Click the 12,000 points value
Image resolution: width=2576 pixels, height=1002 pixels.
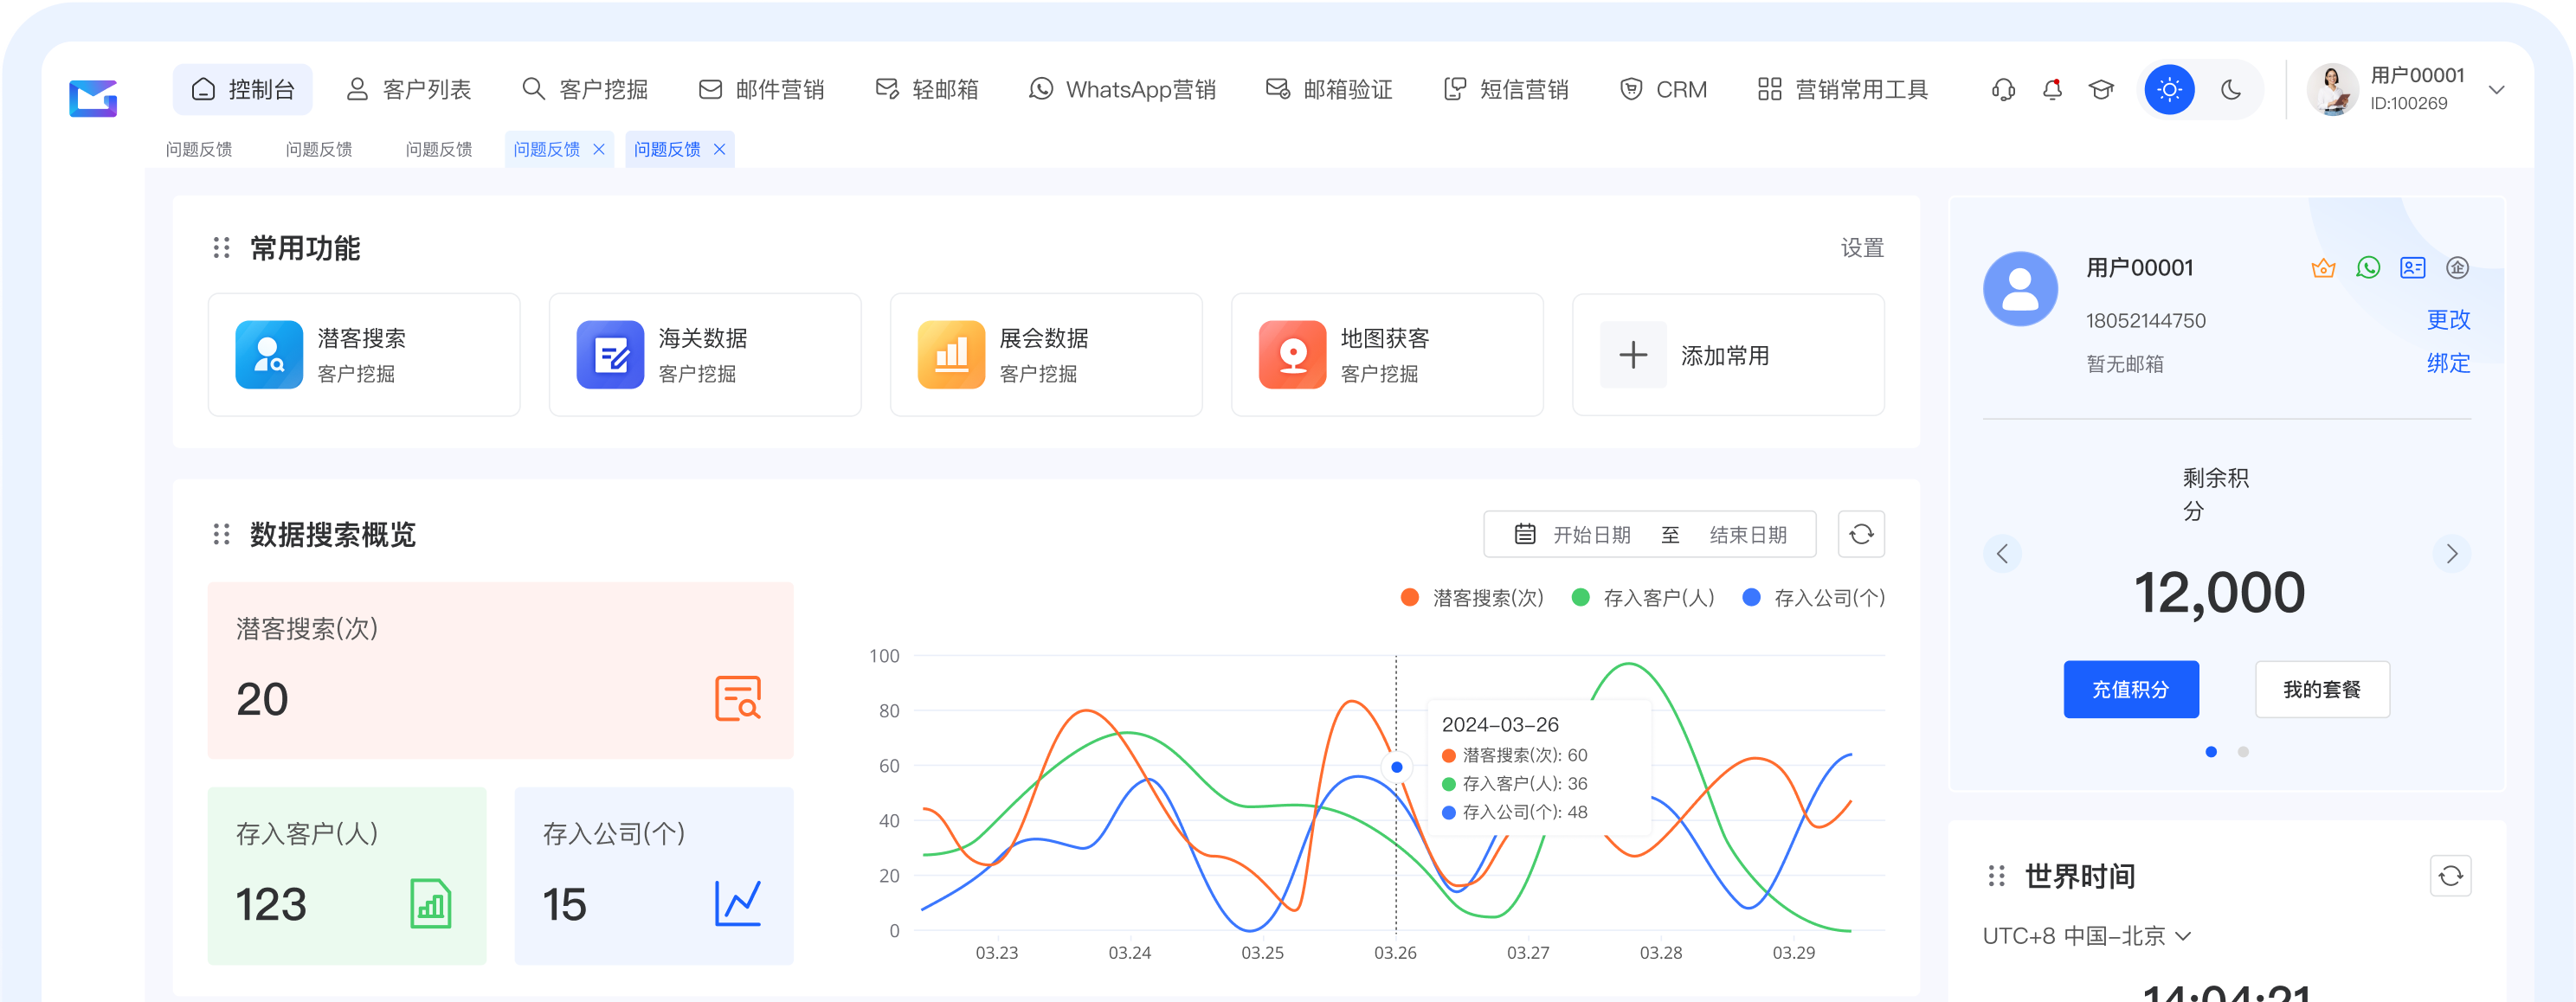tap(2219, 593)
